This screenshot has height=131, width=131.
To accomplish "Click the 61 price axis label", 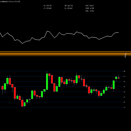I will pyautogui.click(x=124, y=77).
